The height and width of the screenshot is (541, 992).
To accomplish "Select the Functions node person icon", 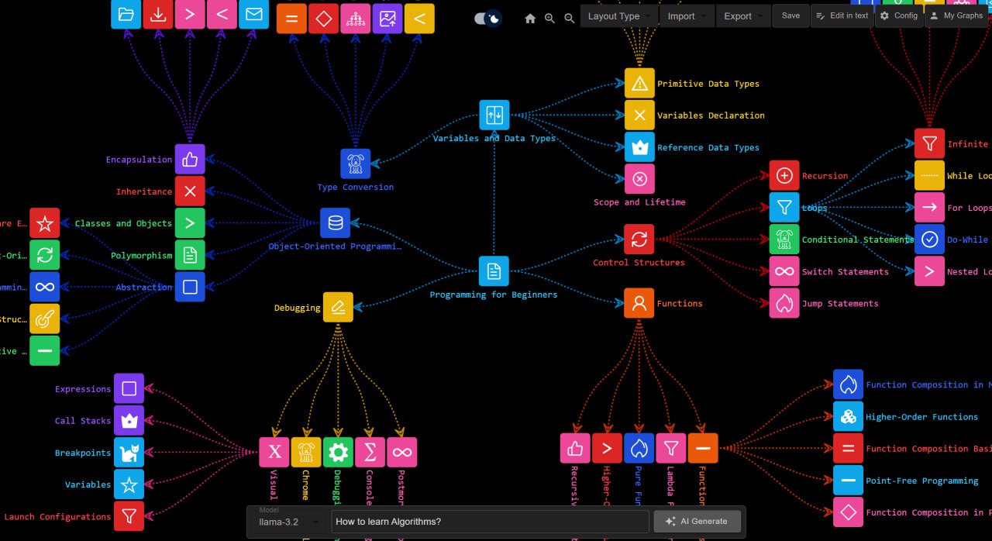I will click(639, 303).
